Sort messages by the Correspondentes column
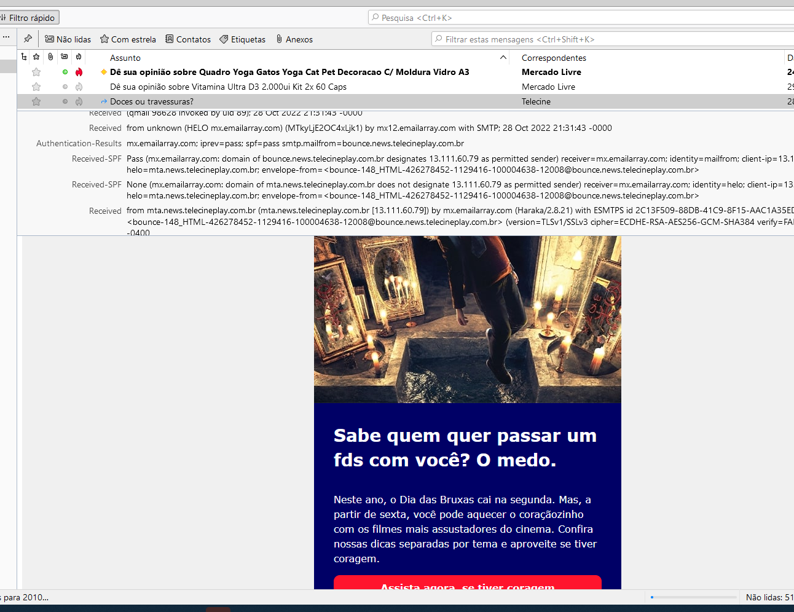Image resolution: width=794 pixels, height=612 pixels. tap(554, 58)
